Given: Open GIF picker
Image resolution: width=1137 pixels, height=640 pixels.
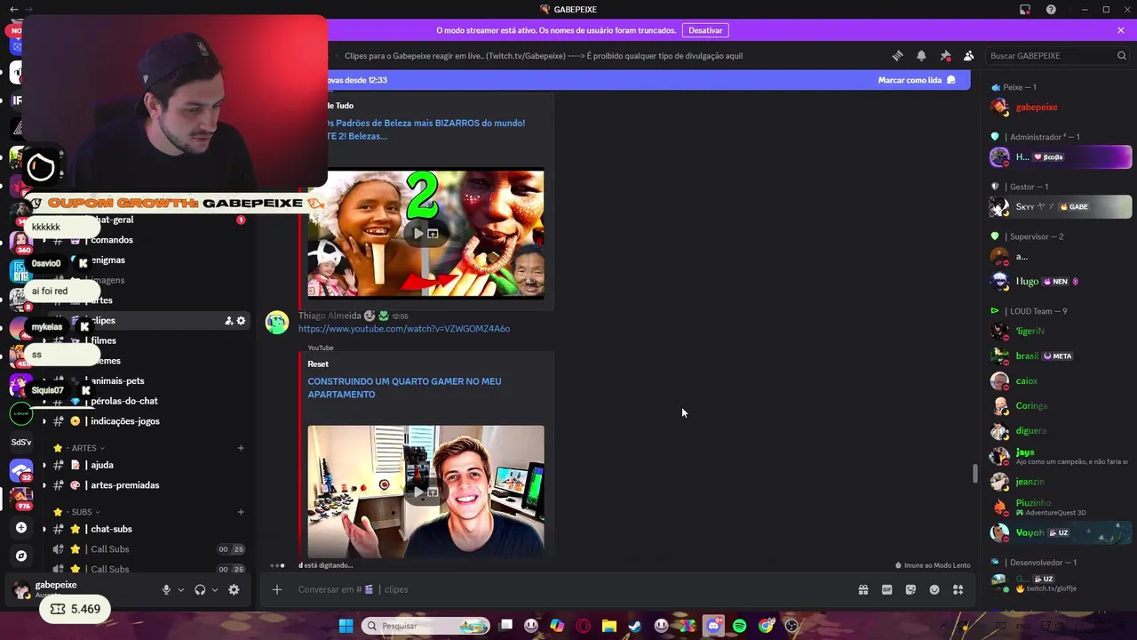Looking at the screenshot, I should click(x=887, y=589).
